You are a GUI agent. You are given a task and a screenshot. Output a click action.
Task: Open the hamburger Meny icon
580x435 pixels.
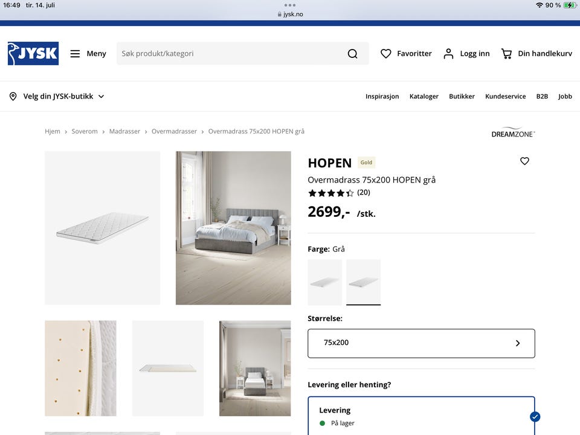[75, 54]
